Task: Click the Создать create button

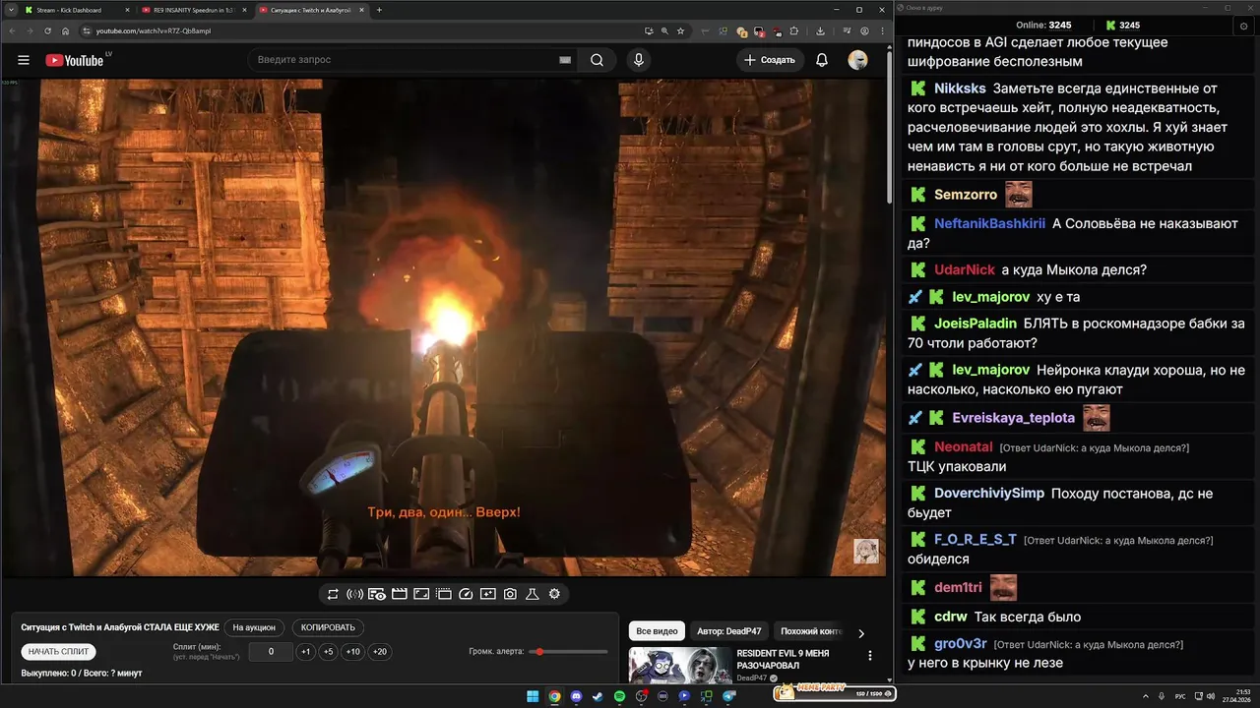Action: [x=770, y=60]
